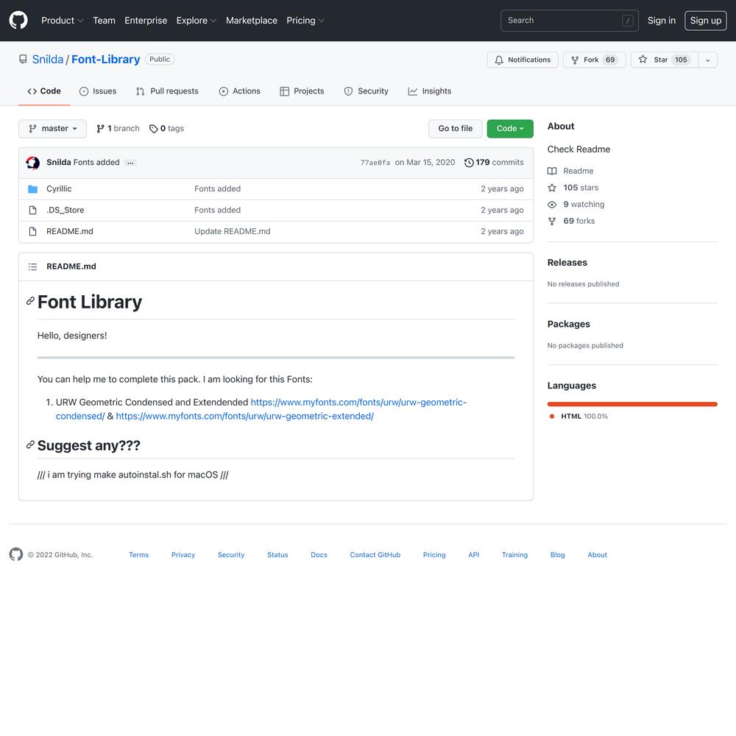Click the GitHub logo in the header
Image resolution: width=736 pixels, height=736 pixels.
point(18,20)
